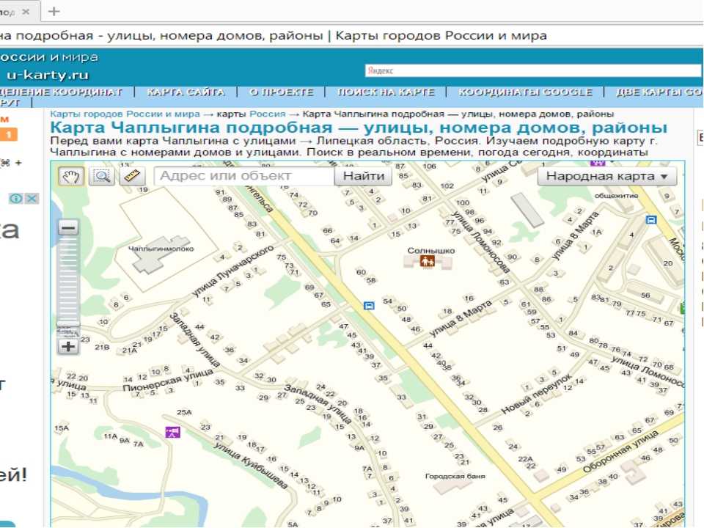The width and height of the screenshot is (704, 528).
Task: Select the magnifier zoom-area tool
Action: [102, 176]
